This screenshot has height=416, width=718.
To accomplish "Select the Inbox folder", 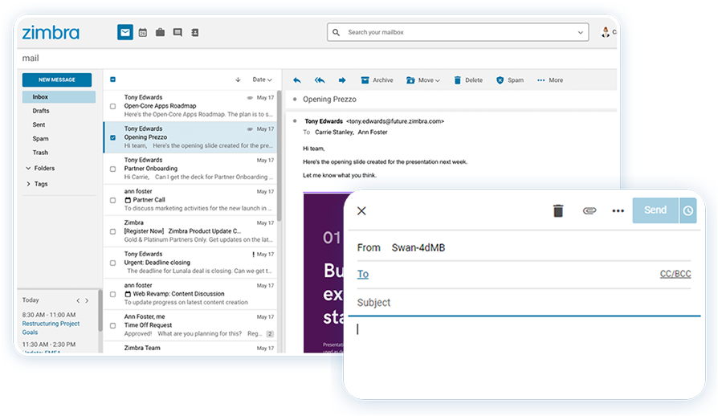I will click(59, 96).
